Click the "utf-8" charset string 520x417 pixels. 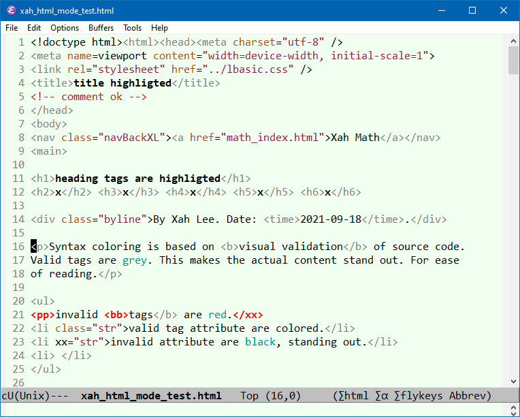(303, 42)
